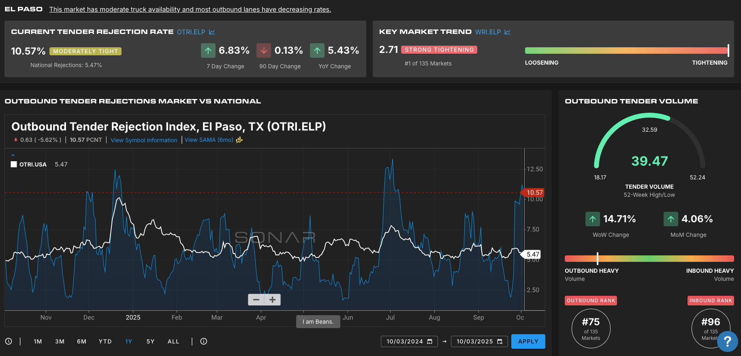Viewport: 741px width, 356px height.
Task: Zoom out the chart with minus button
Action: (x=256, y=300)
